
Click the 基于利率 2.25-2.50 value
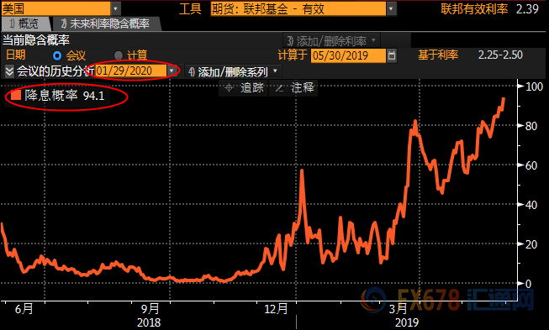(500, 55)
